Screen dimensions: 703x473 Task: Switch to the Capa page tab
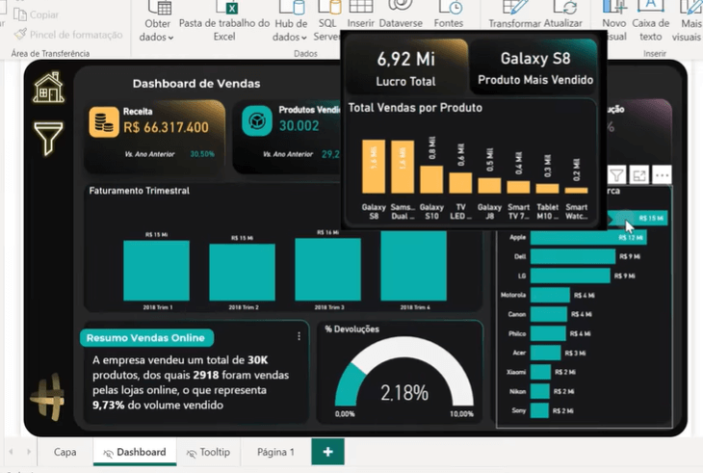pyautogui.click(x=65, y=452)
